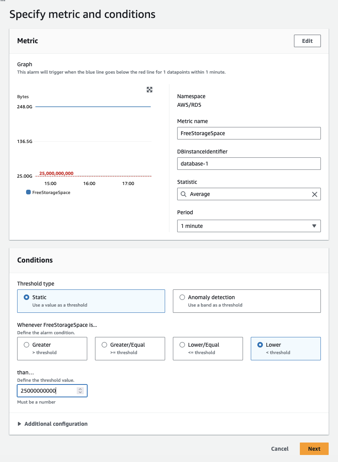Open the Period dropdown

[249, 226]
